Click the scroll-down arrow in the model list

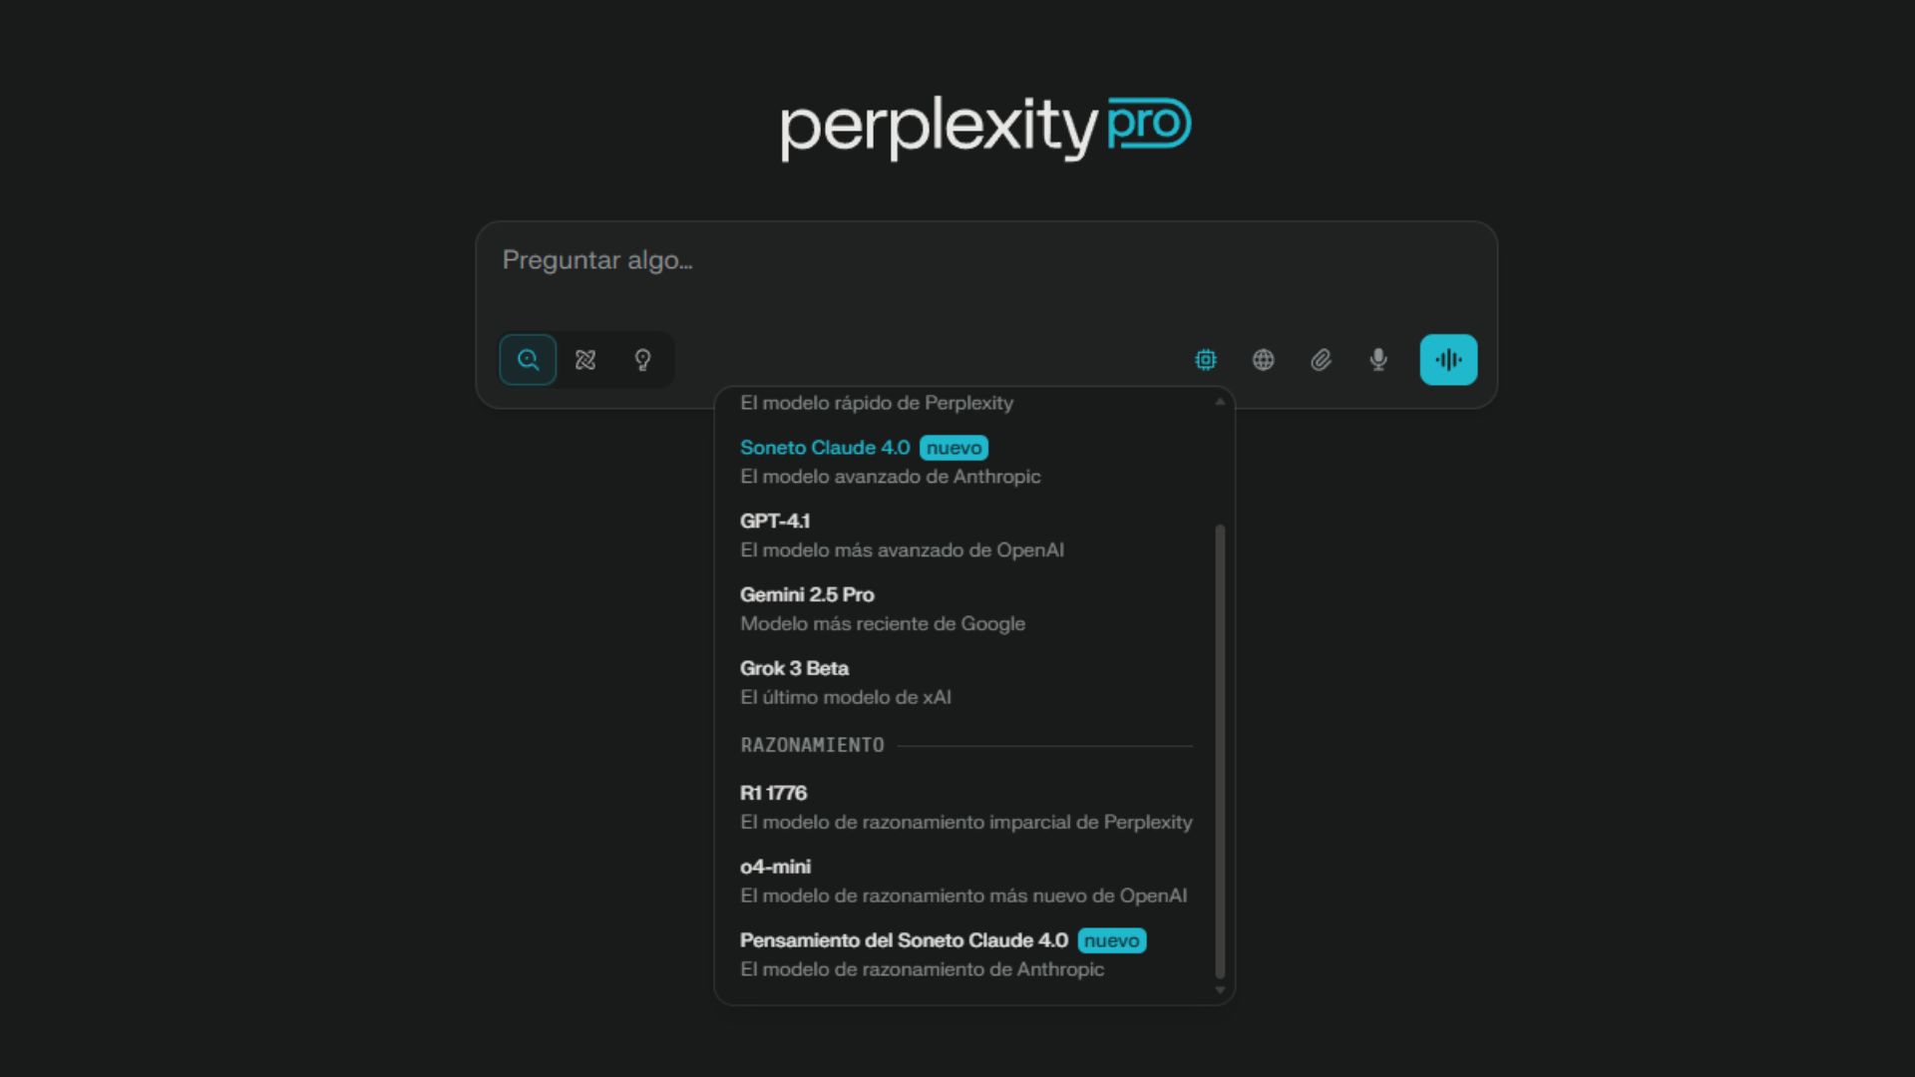(1220, 990)
